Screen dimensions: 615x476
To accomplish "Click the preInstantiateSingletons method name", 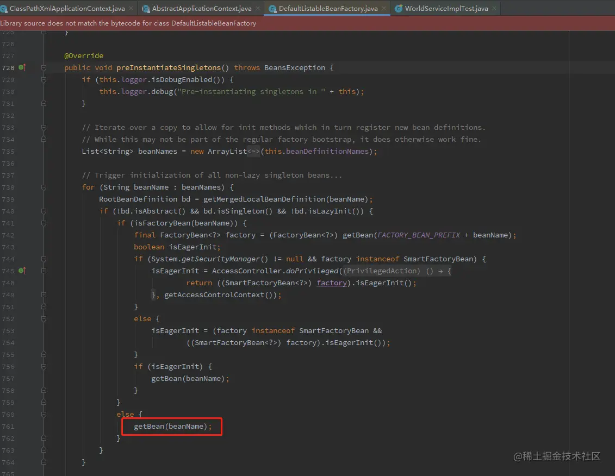I will click(x=169, y=67).
